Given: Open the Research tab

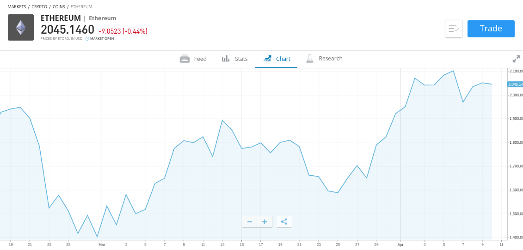Looking at the screenshot, I should 324,59.
